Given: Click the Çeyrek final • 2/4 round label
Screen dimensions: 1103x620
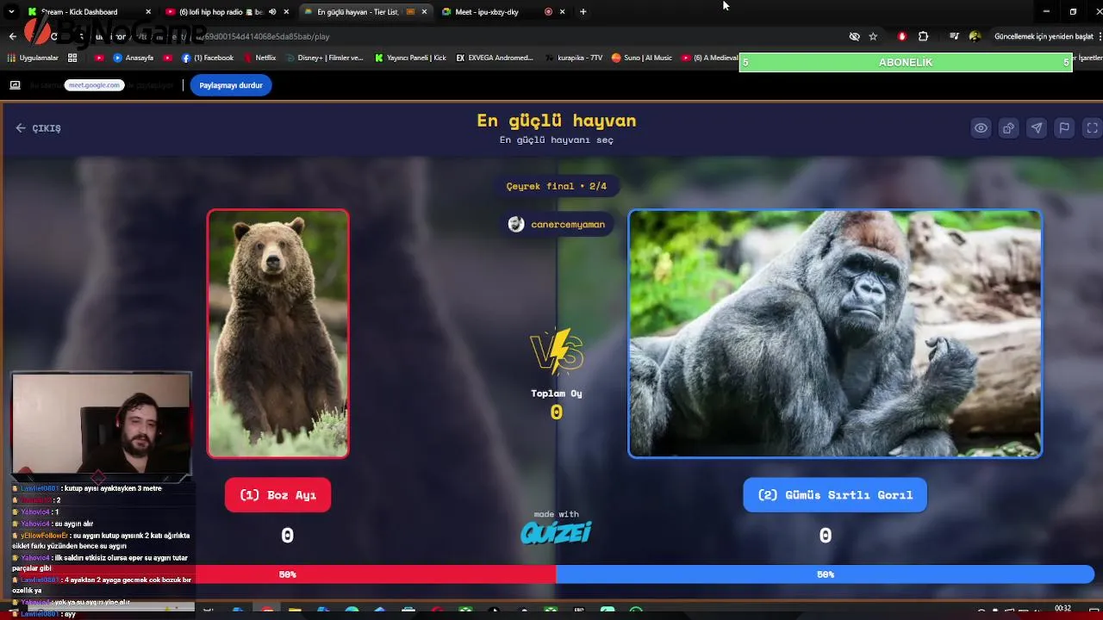Looking at the screenshot, I should pyautogui.click(x=557, y=186).
